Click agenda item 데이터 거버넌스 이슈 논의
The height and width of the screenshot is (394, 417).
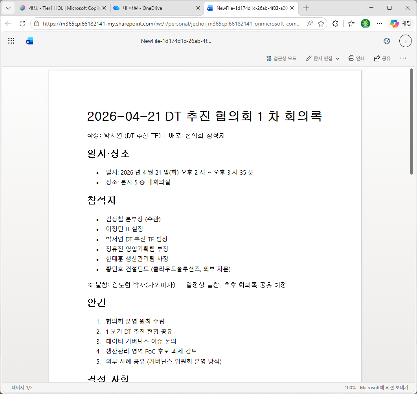click(141, 341)
